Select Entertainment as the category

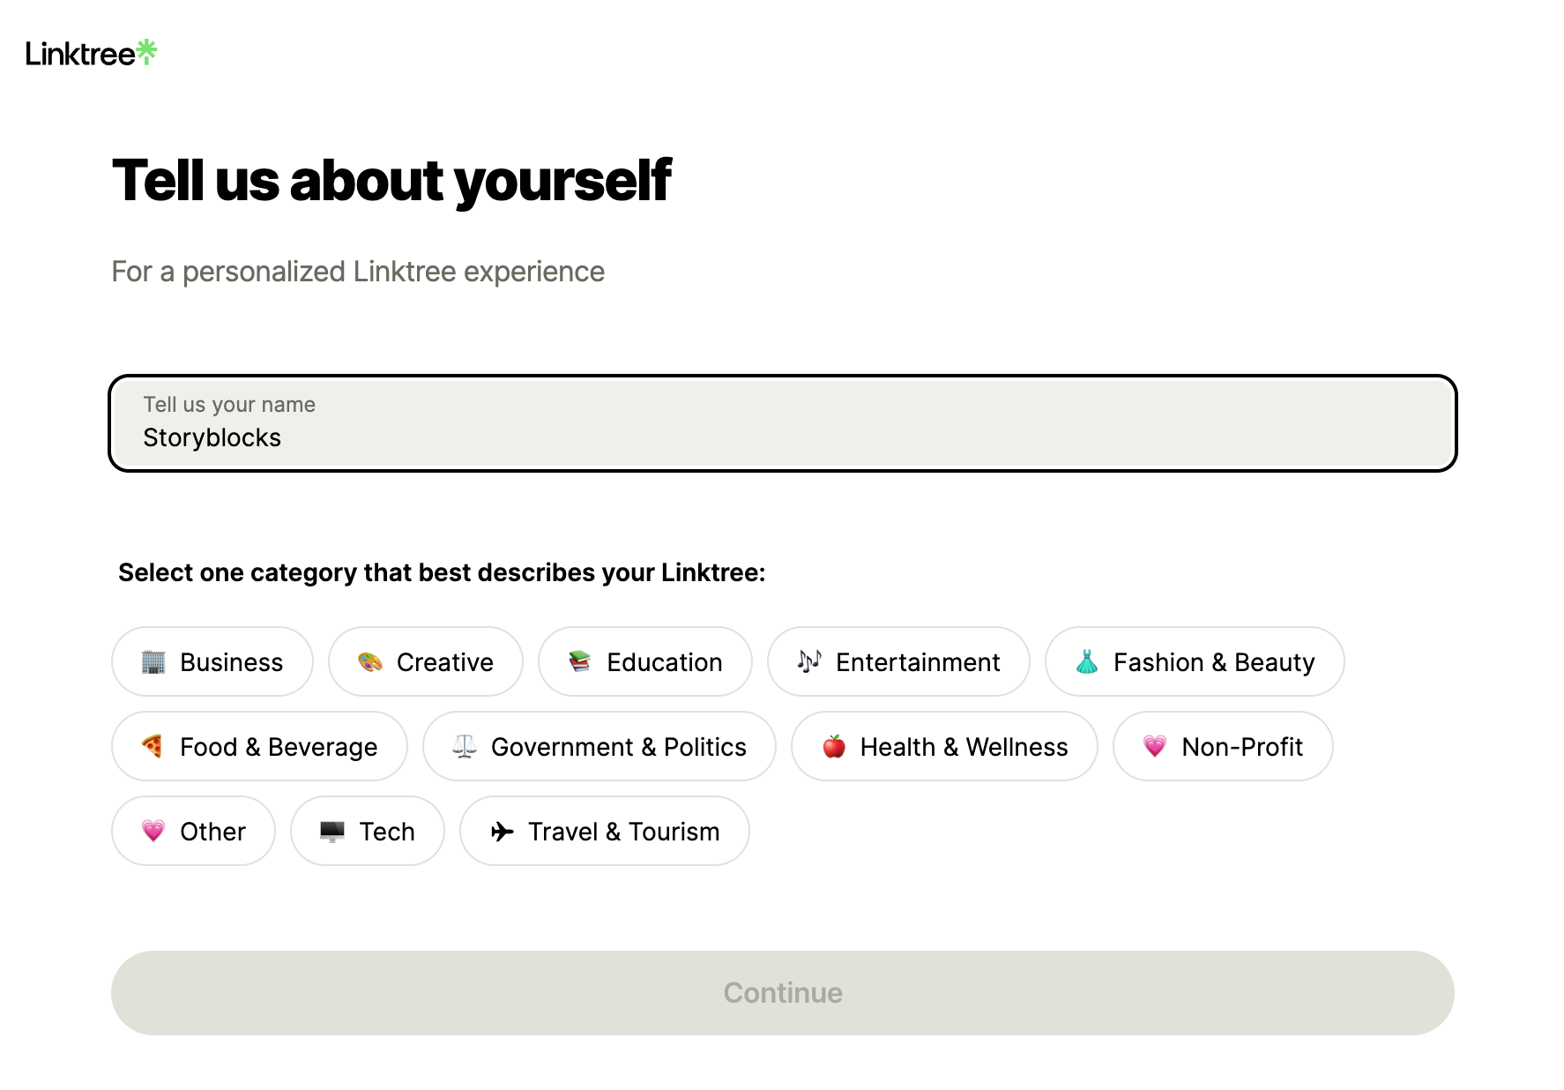pos(898,661)
